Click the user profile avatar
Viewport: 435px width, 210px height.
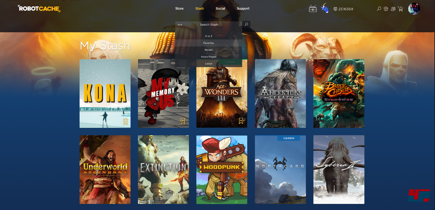[414, 9]
